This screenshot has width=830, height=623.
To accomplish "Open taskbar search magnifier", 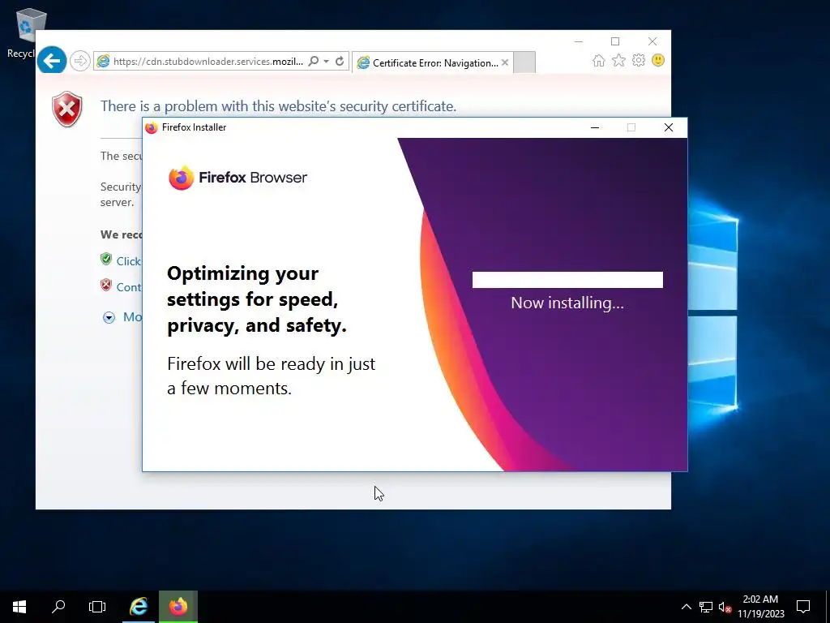I will click(58, 607).
